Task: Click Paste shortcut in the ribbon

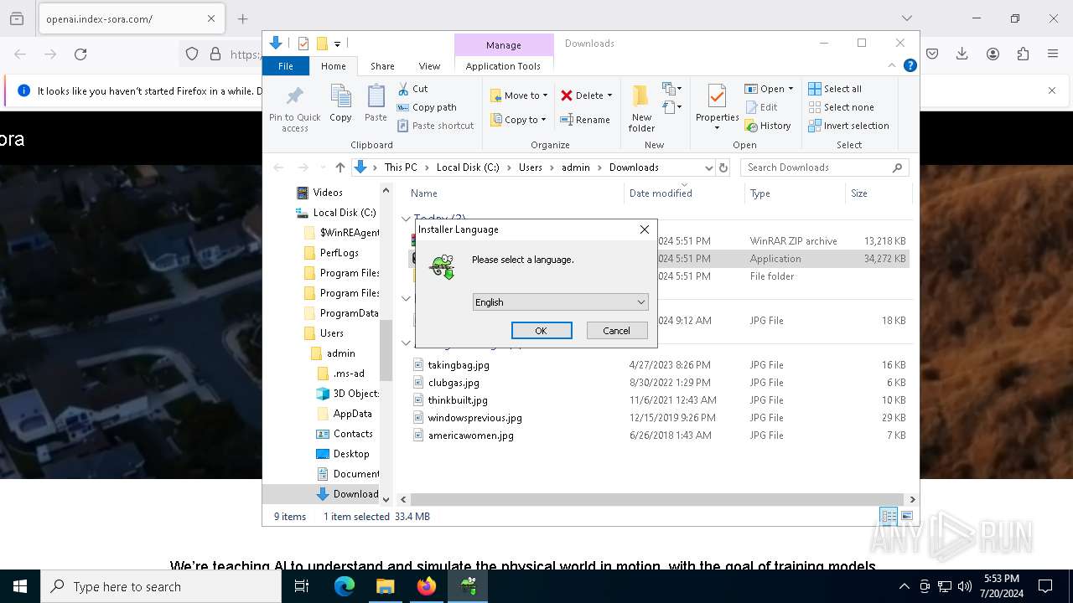Action: [x=435, y=126]
